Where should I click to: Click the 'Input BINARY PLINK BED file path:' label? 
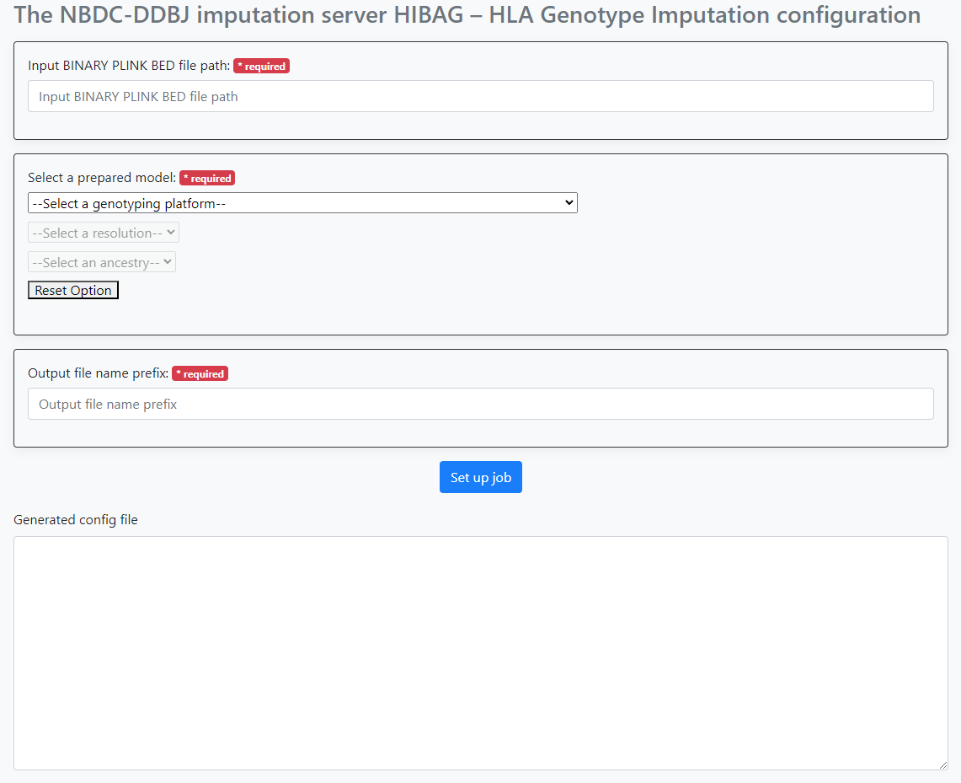coord(129,66)
